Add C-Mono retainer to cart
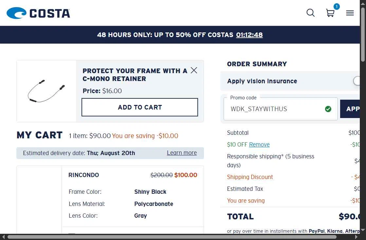This screenshot has height=240, width=366. (x=139, y=107)
